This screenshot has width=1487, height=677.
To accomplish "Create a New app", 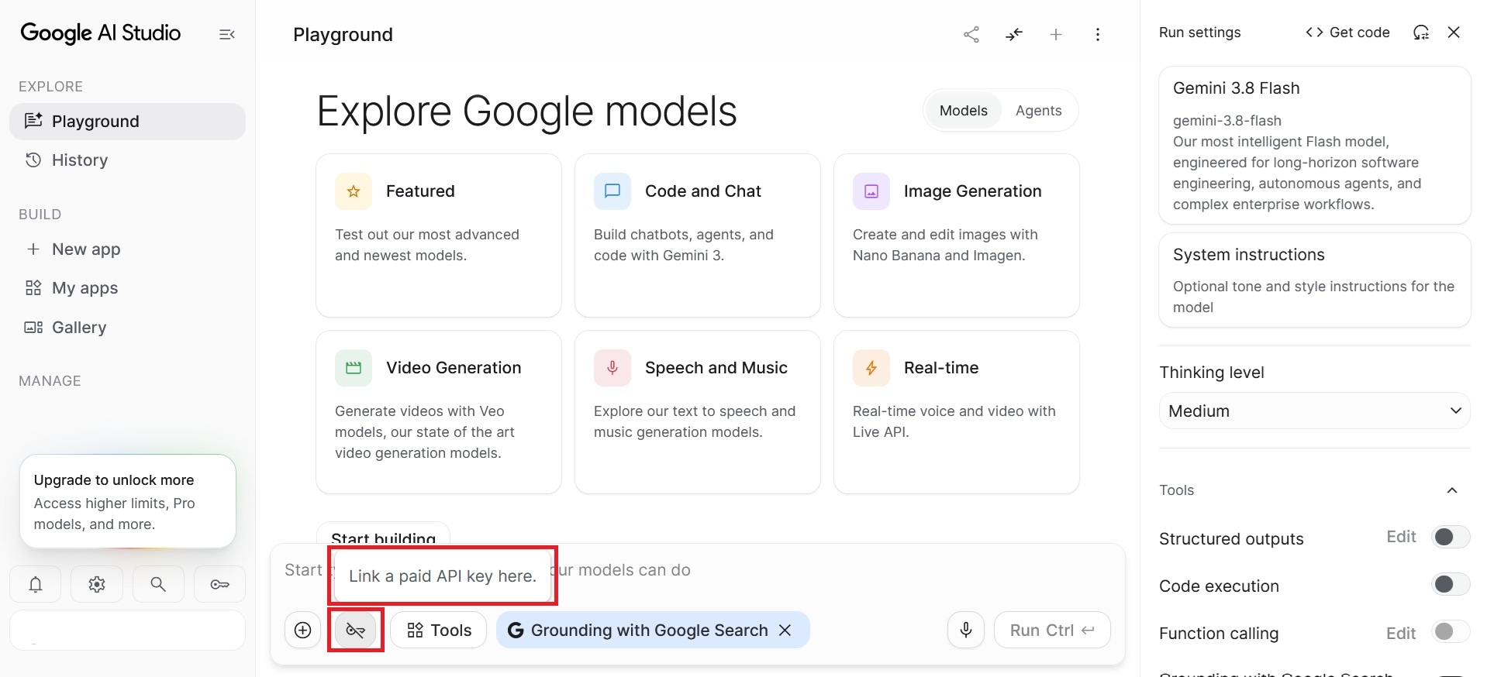I will [127, 249].
